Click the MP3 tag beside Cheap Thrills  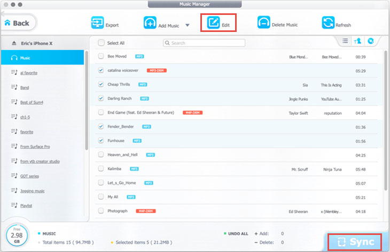(143, 85)
